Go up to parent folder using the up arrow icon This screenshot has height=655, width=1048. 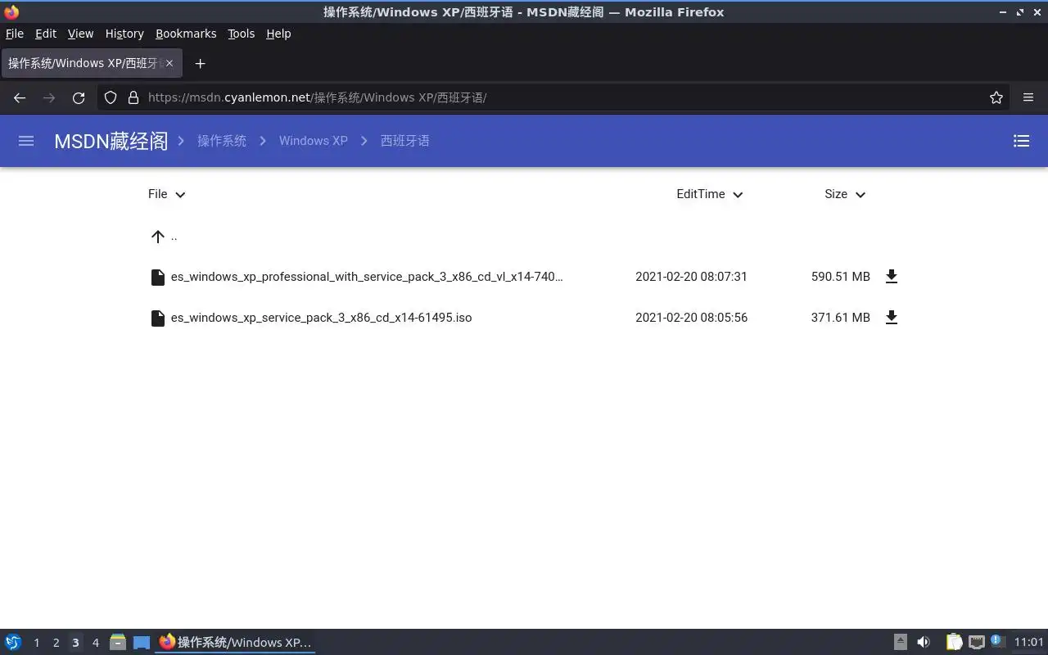158,237
